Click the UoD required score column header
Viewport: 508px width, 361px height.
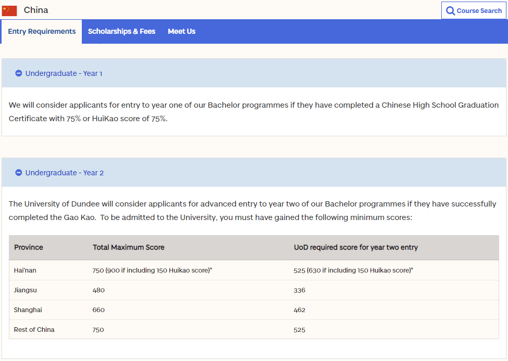pos(356,248)
